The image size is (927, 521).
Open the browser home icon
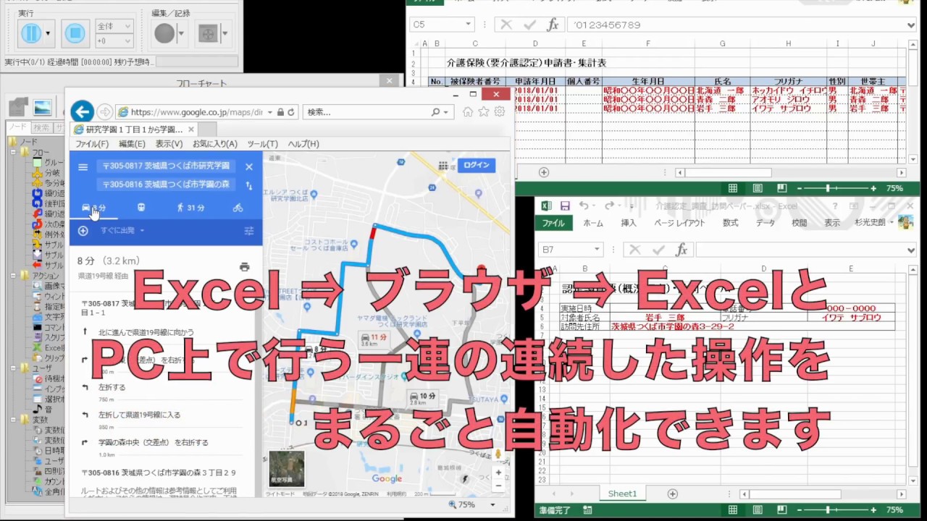click(469, 111)
